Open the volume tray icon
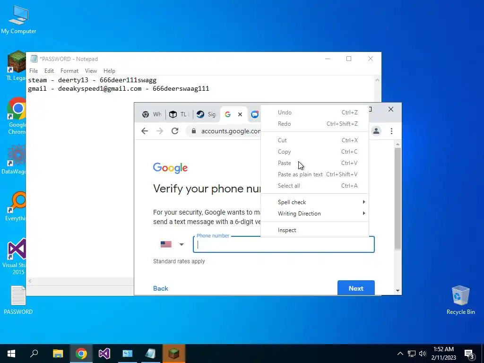Screen dimensions: 484x363 coord(423,354)
